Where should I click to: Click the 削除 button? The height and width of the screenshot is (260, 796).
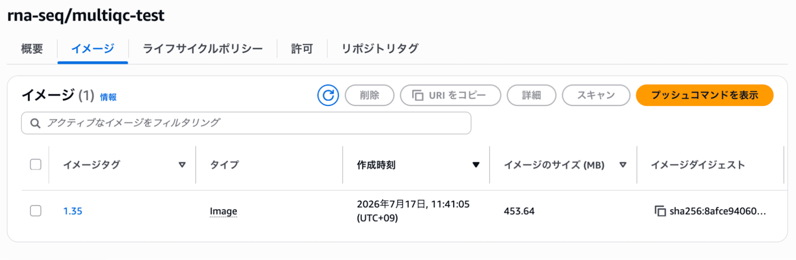(x=369, y=95)
